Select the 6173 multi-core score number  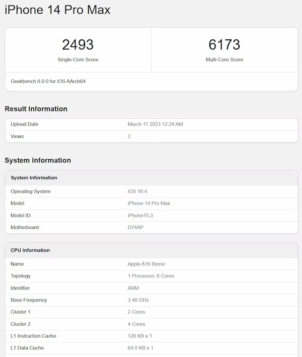[224, 44]
